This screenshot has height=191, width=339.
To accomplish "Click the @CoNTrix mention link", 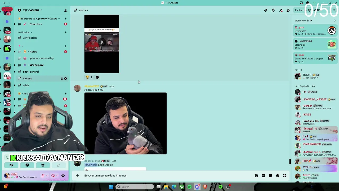I will pyautogui.click(x=91, y=165).
